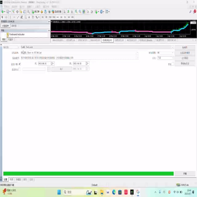Zoom out on the chart

pyautogui.click(x=80, y=12)
